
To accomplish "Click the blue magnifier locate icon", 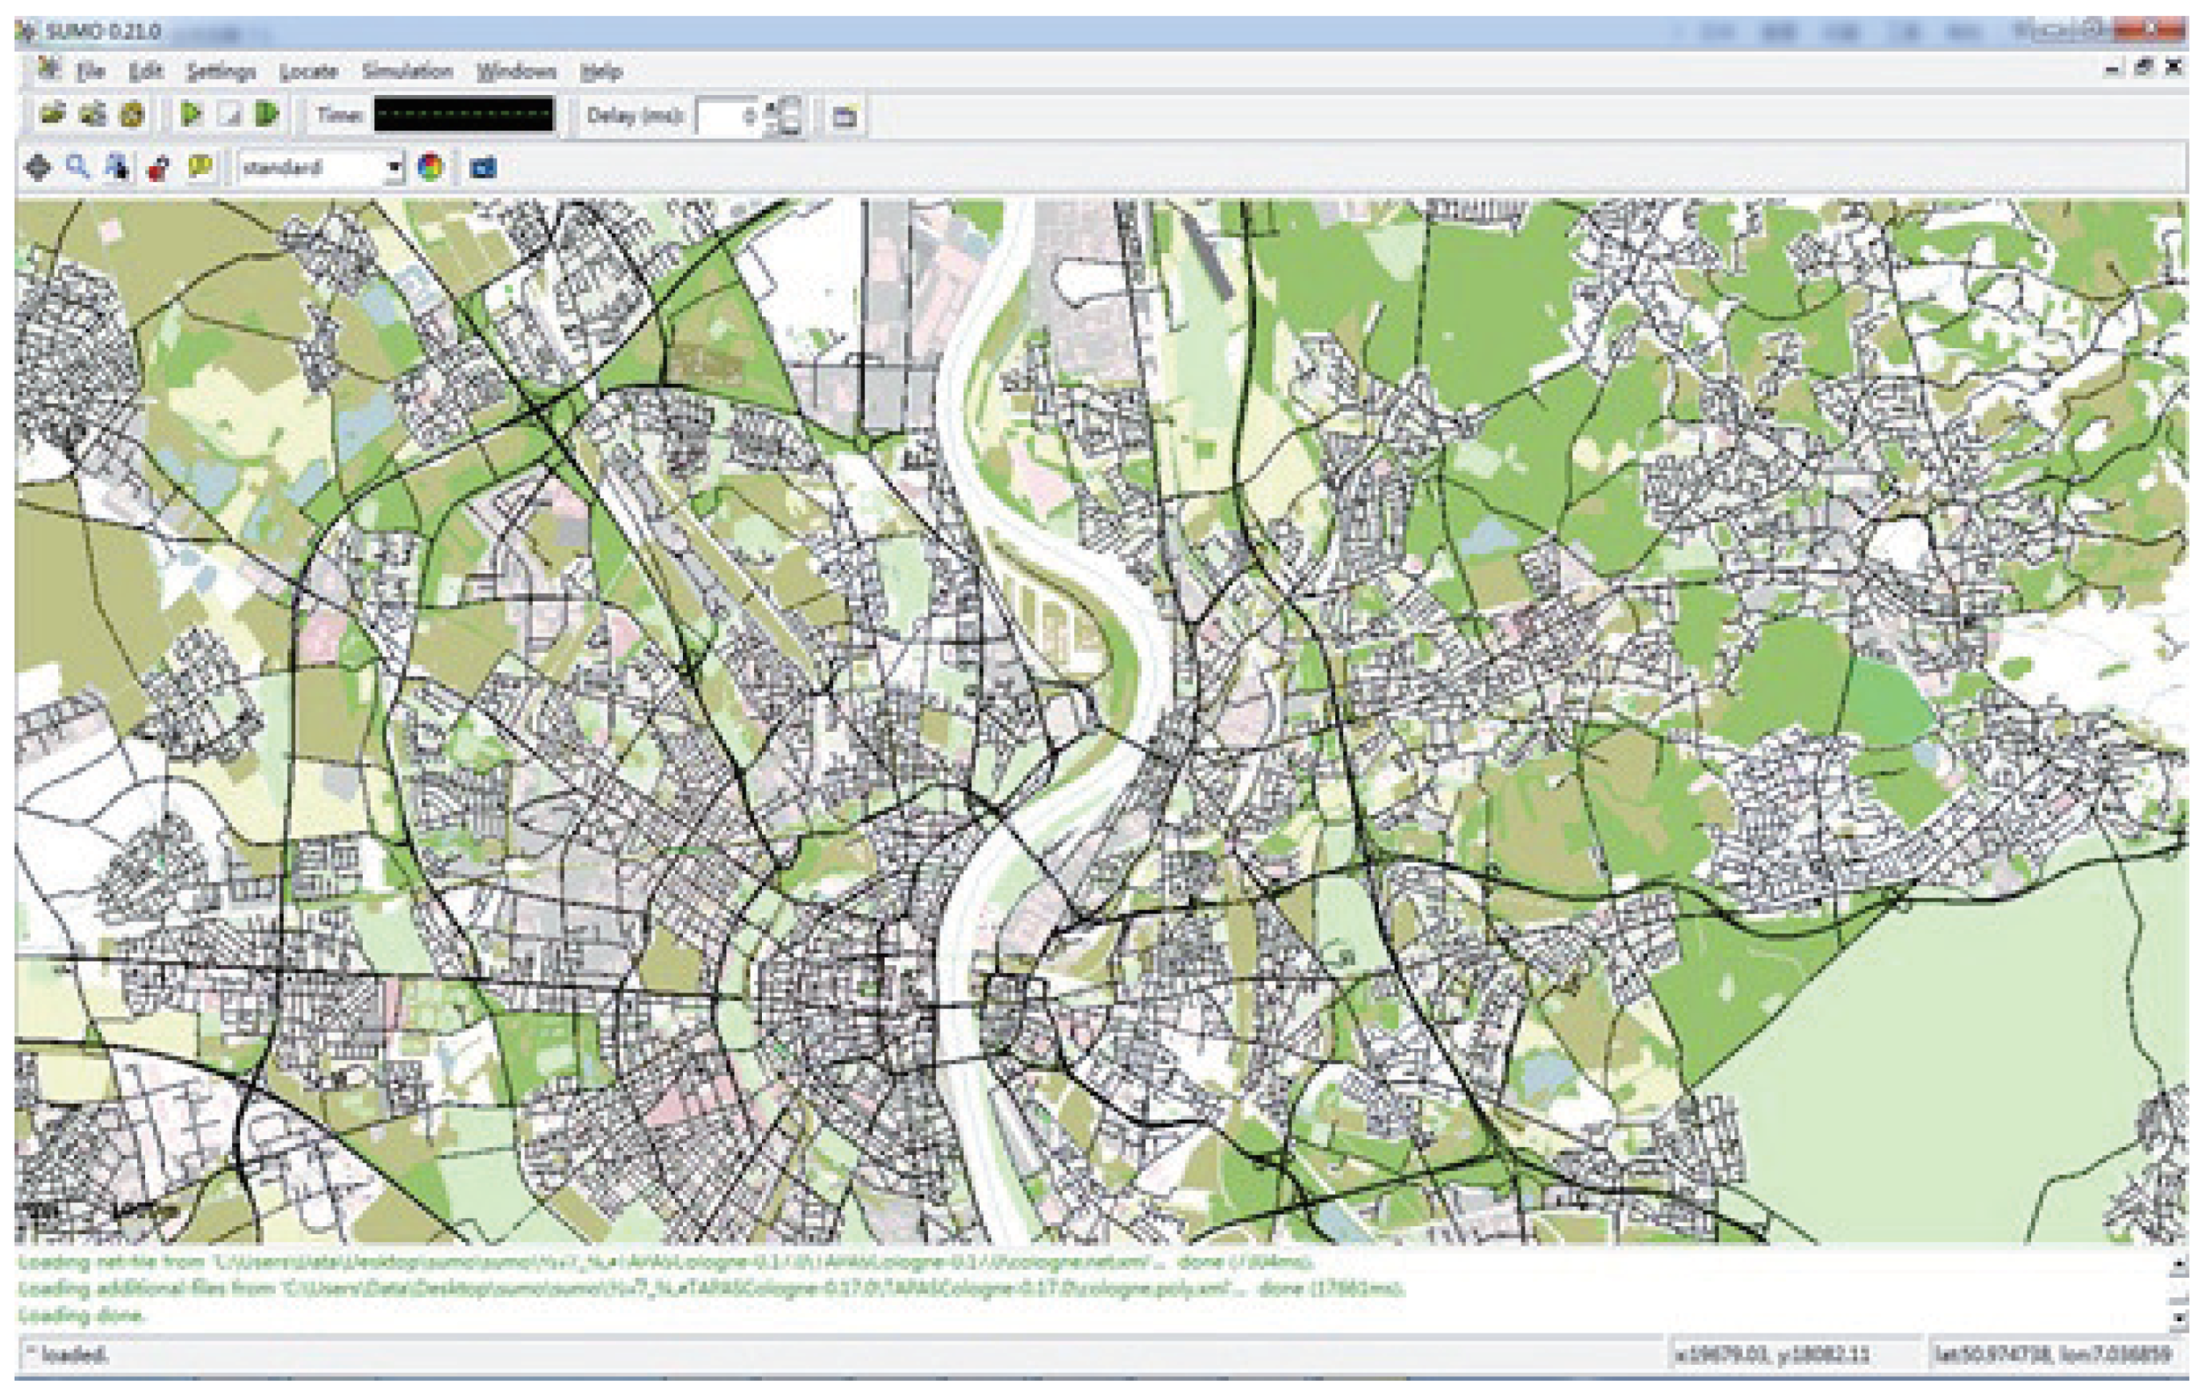I will coord(78,168).
